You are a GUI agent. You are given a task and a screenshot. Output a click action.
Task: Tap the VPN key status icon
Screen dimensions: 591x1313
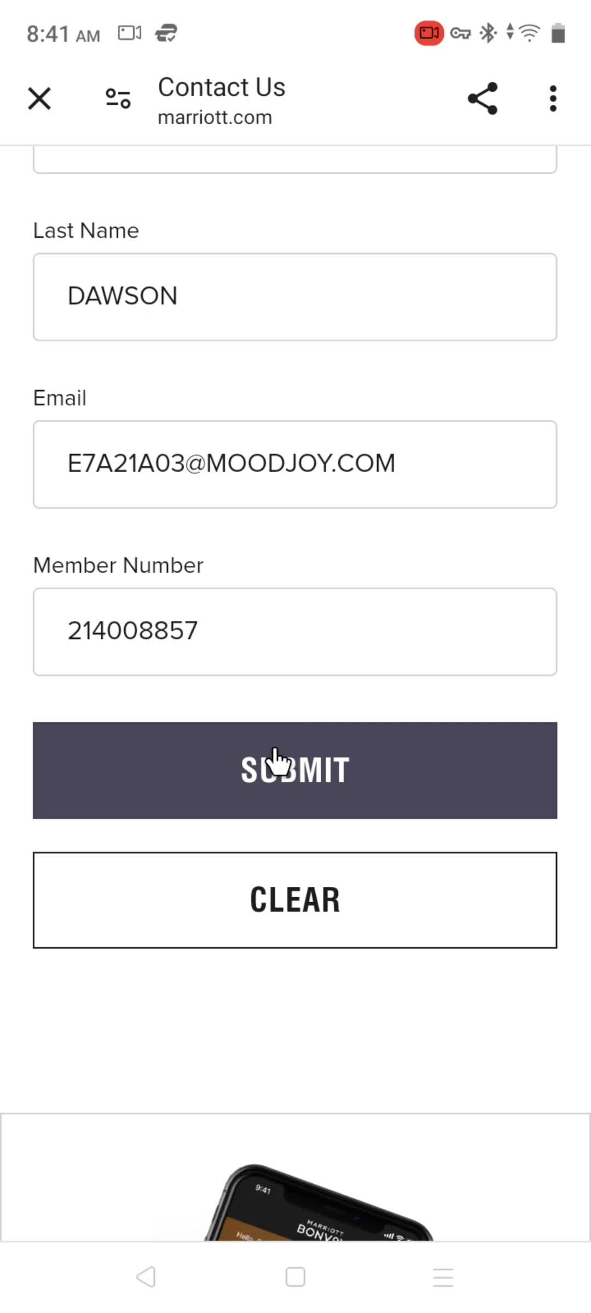[460, 34]
